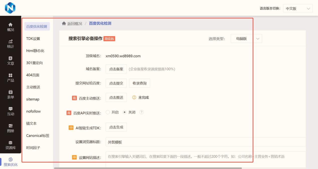Open the 语言版本切换 language dropdown

tap(298, 8)
